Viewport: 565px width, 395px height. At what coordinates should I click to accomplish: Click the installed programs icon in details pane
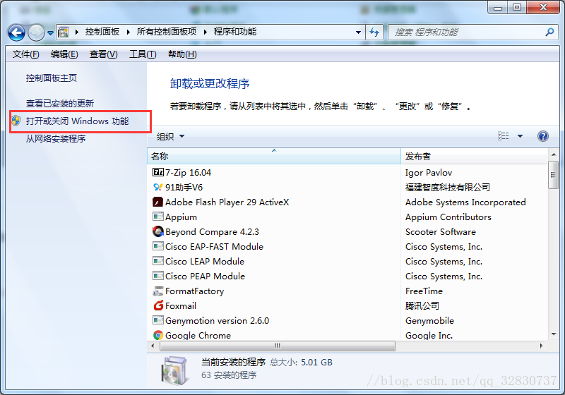click(x=174, y=370)
